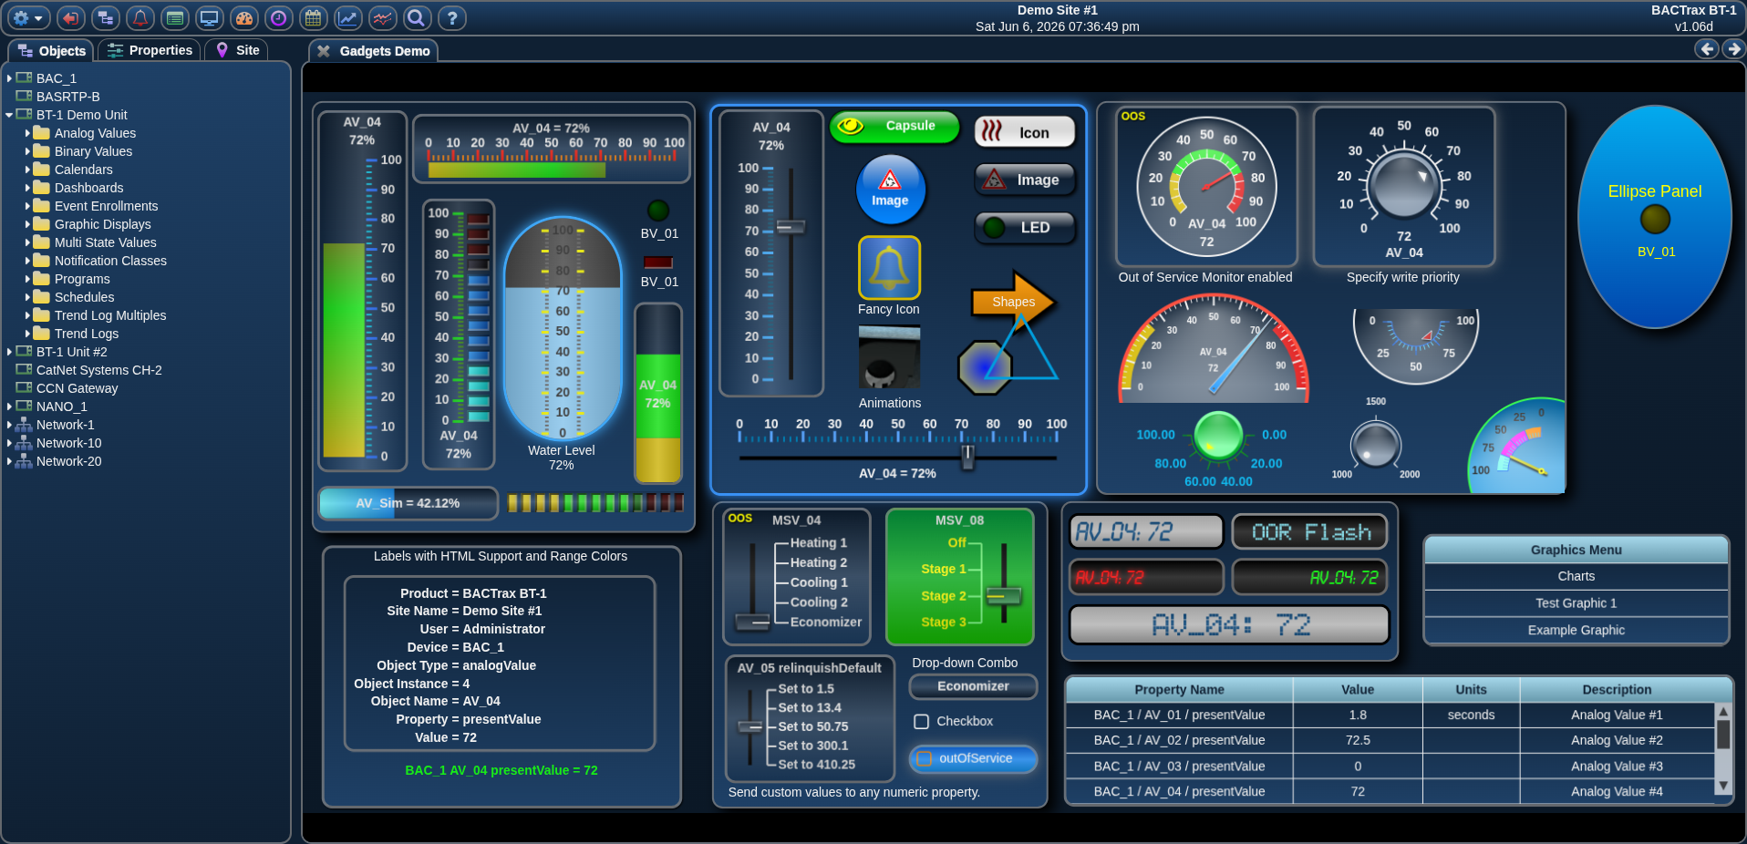This screenshot has height=844, width=1747.
Task: Click the orange Shapes arrow
Action: [1013, 302]
